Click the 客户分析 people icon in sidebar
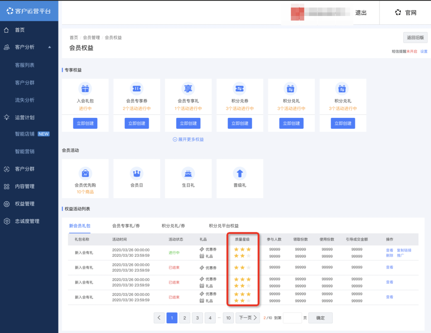 pyautogui.click(x=6, y=47)
